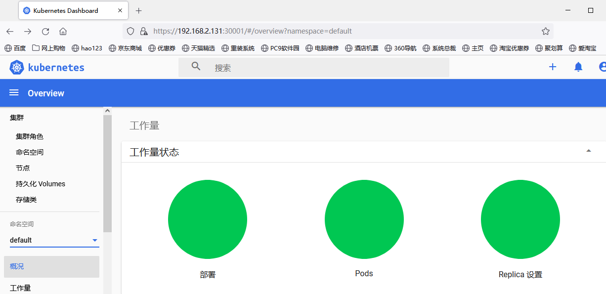Open 持久化 Volumes in the sidebar
The width and height of the screenshot is (606, 294).
coord(41,184)
